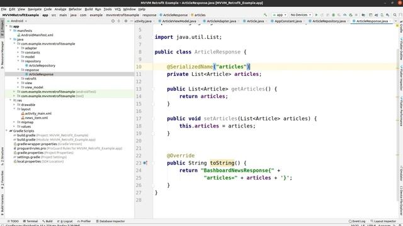Click the fold marker at line 13
403x226 pixels.
click(153, 89)
